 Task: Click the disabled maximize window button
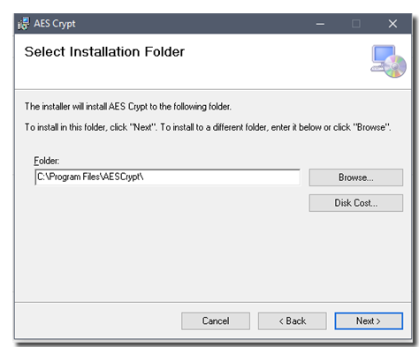[x=356, y=24]
